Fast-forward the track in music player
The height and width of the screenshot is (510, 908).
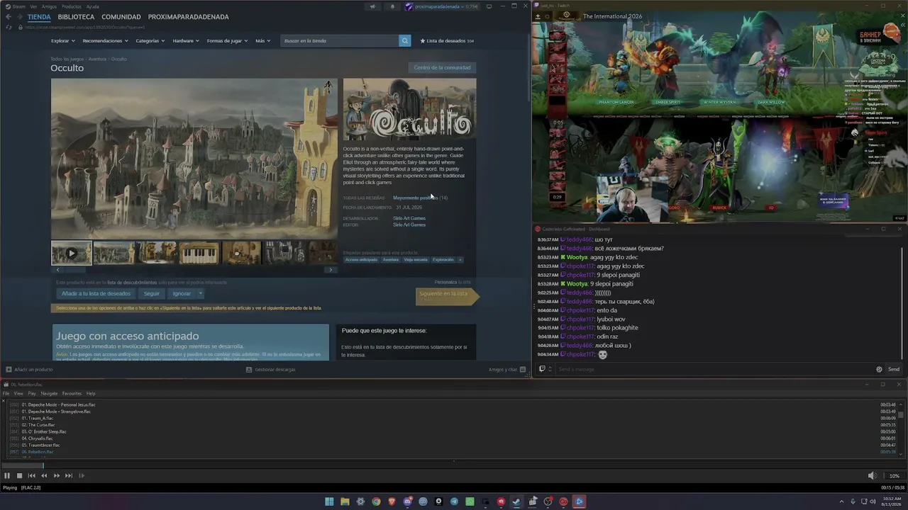pos(56,476)
